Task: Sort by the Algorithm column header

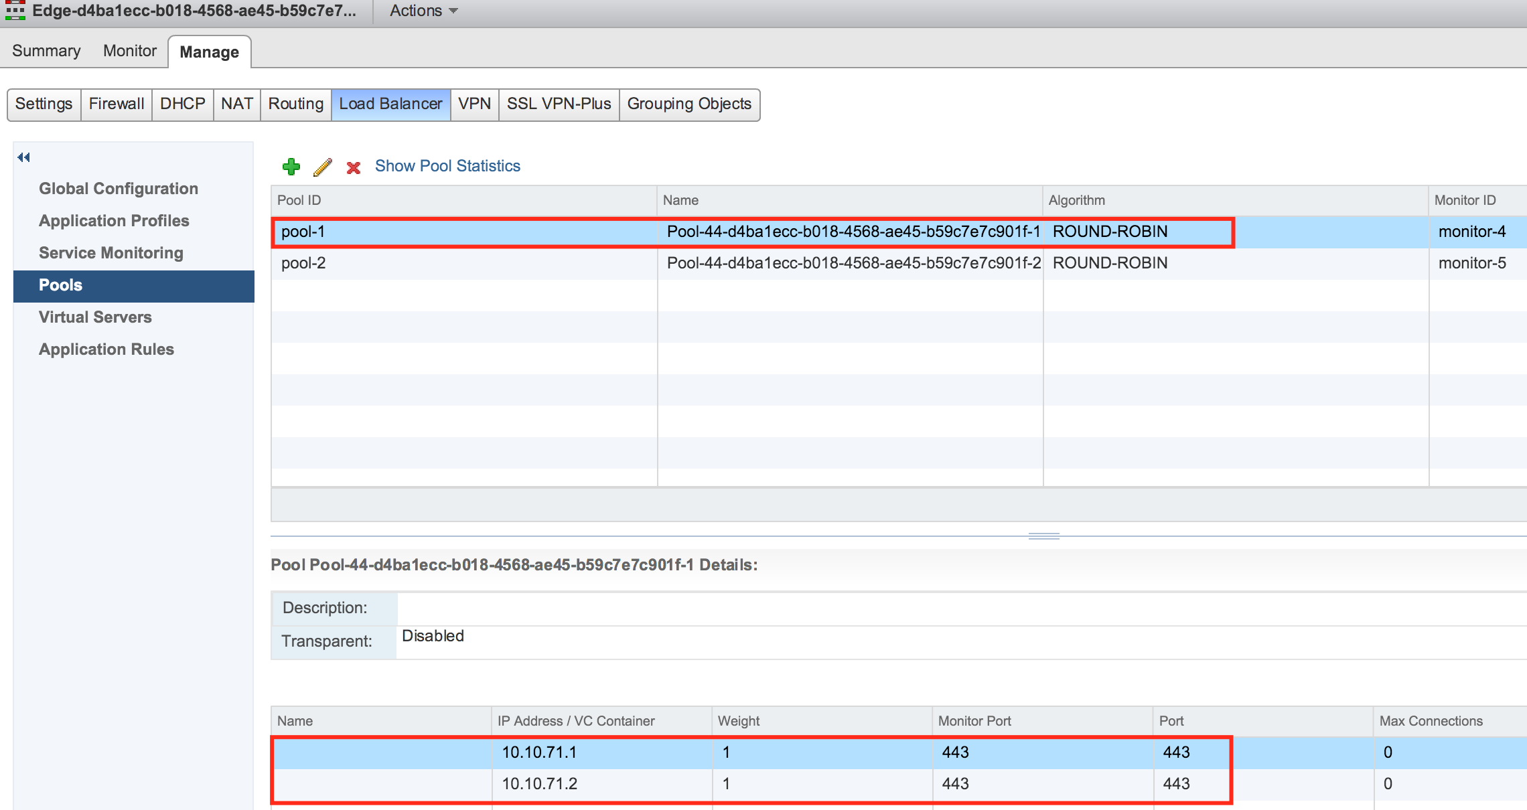Action: click(1077, 200)
